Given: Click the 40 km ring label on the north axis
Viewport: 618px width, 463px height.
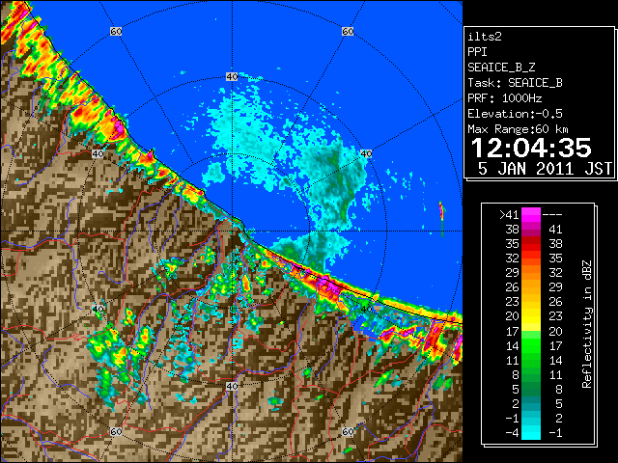Looking at the screenshot, I should pyautogui.click(x=232, y=76).
